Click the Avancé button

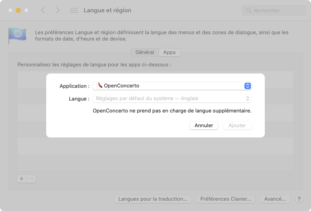pos(275,199)
